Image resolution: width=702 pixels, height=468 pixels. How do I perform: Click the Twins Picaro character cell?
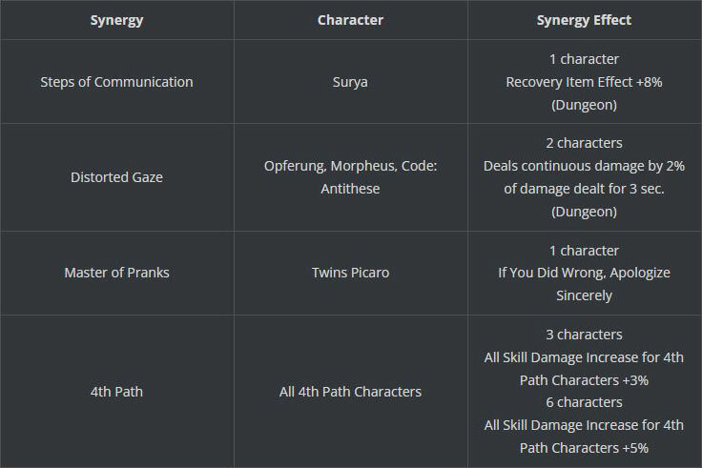tap(351, 273)
